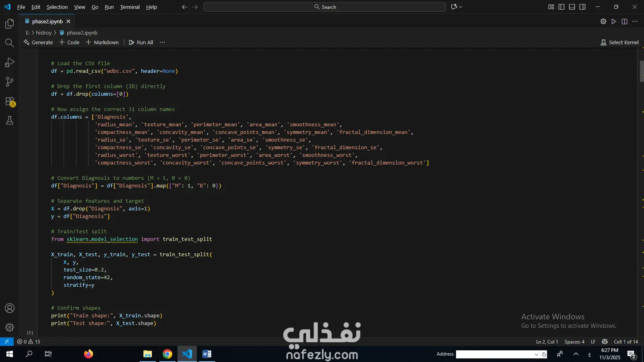644x362 pixels.
Task: Click the editor vertical scrollbar thumb
Action: click(642, 71)
